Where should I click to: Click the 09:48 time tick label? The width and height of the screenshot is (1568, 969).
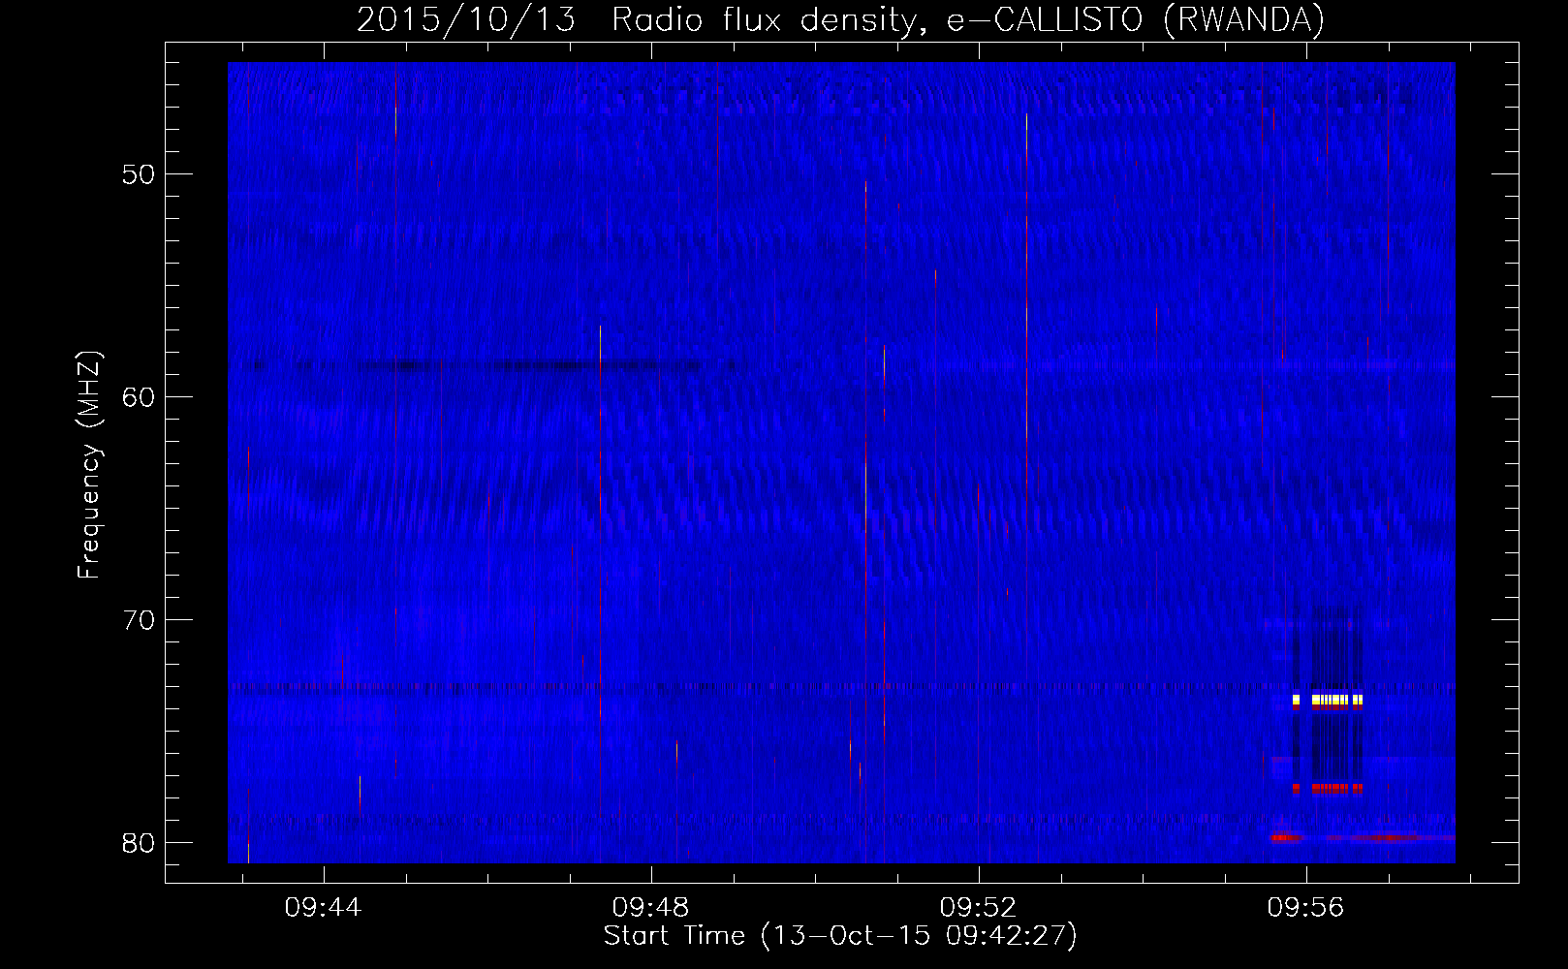coord(650,907)
